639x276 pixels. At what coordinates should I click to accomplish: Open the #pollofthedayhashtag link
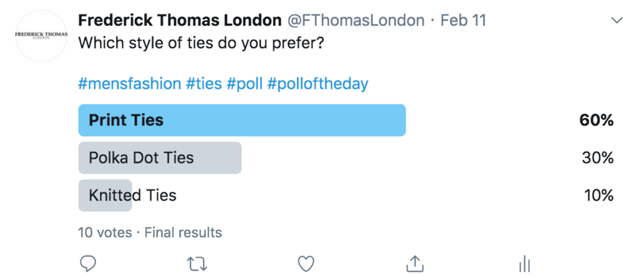[318, 84]
